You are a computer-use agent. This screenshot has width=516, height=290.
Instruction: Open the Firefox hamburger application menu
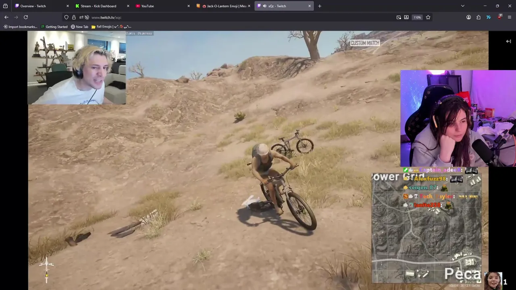(510, 17)
